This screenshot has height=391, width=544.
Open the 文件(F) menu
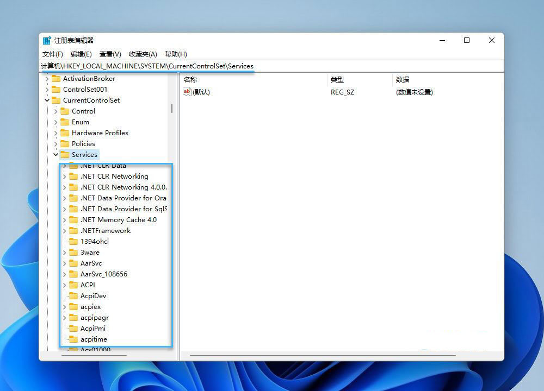(53, 54)
